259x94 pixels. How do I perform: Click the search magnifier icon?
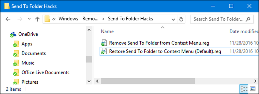(x=248, y=19)
